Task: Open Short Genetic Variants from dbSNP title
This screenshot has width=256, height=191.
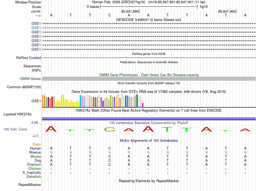Action: [x=149, y=83]
